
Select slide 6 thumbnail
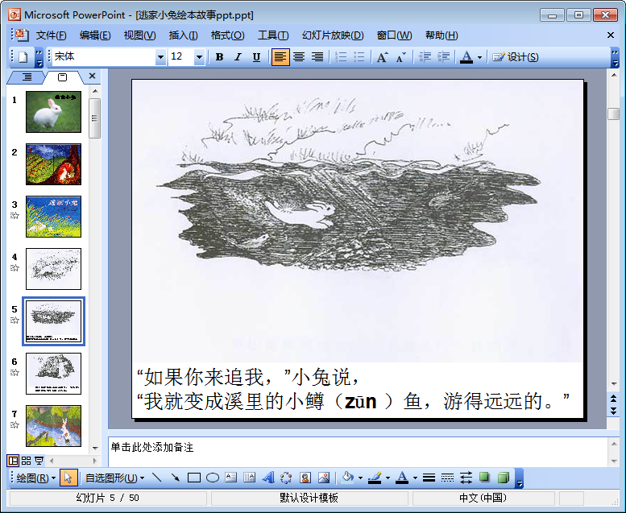click(x=53, y=373)
